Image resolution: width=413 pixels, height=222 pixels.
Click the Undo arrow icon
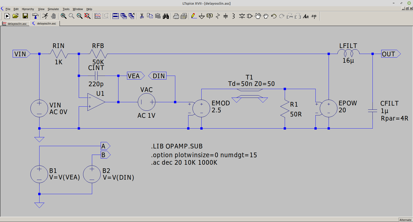(x=274, y=16)
